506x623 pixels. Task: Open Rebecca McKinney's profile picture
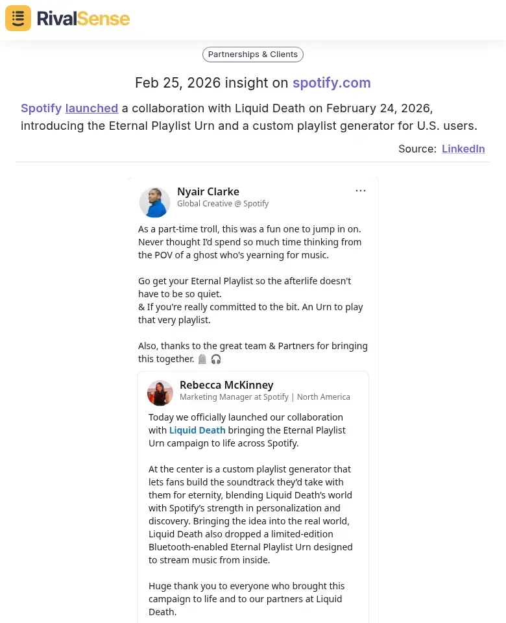pyautogui.click(x=160, y=393)
